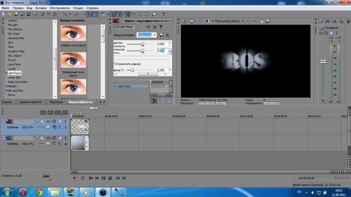Play from start in transport bar
Image resolution: width=351 pixels, height=197 pixels.
91,178
